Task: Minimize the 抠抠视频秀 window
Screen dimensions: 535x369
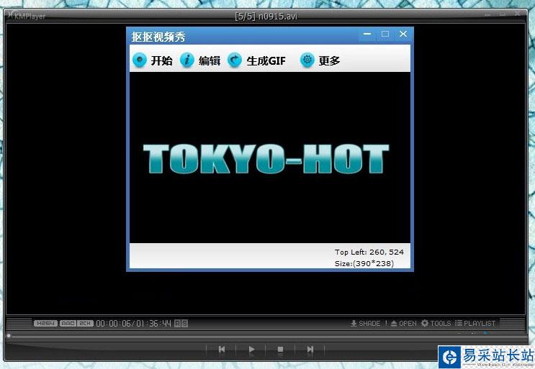Action: click(x=367, y=34)
